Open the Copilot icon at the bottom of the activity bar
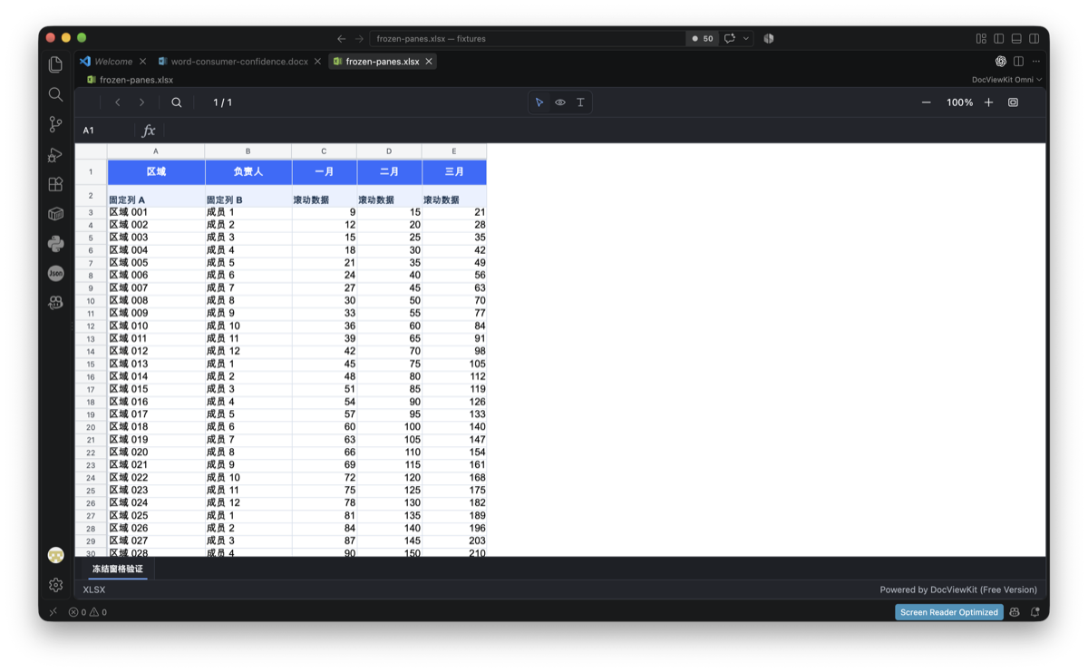This screenshot has width=1088, height=672. (55, 303)
